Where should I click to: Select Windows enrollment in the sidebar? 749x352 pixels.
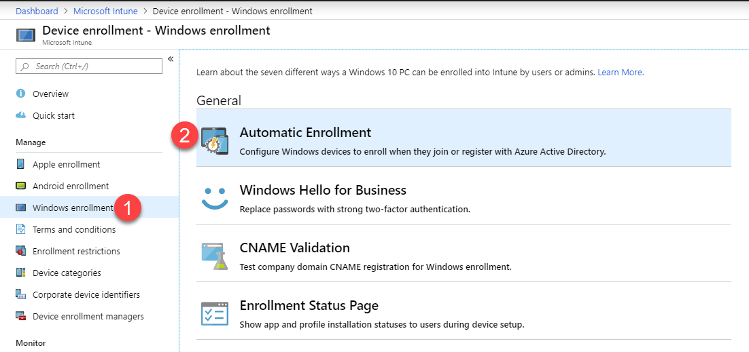tap(72, 208)
